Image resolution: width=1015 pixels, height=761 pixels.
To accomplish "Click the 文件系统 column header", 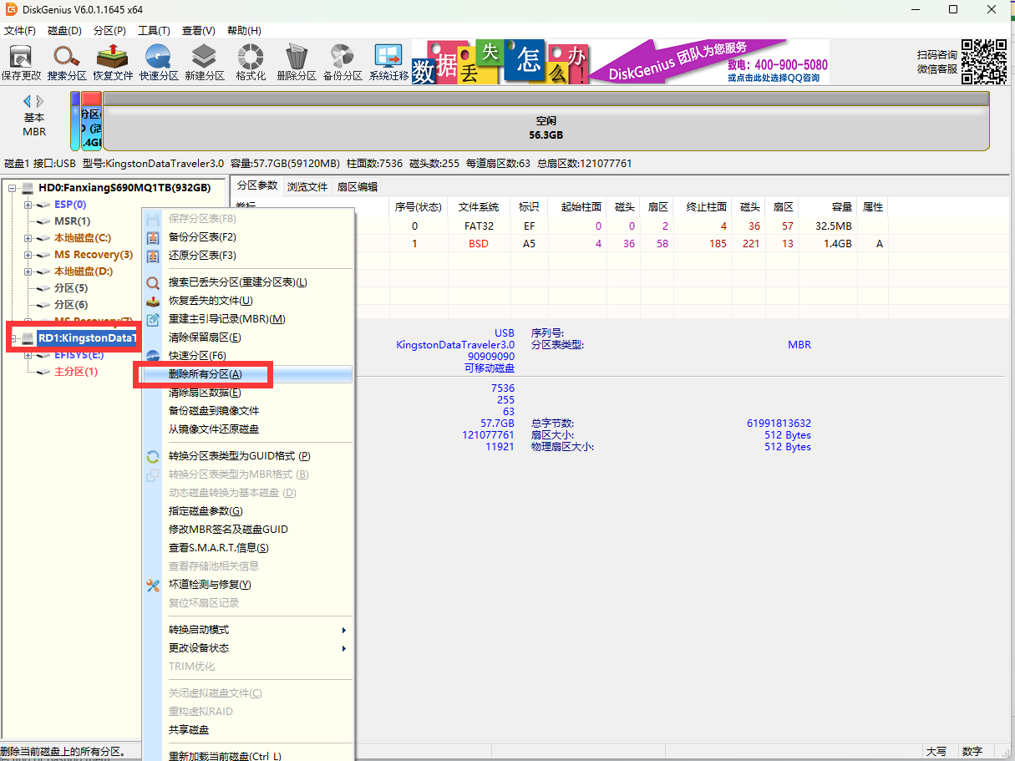I will pyautogui.click(x=479, y=207).
